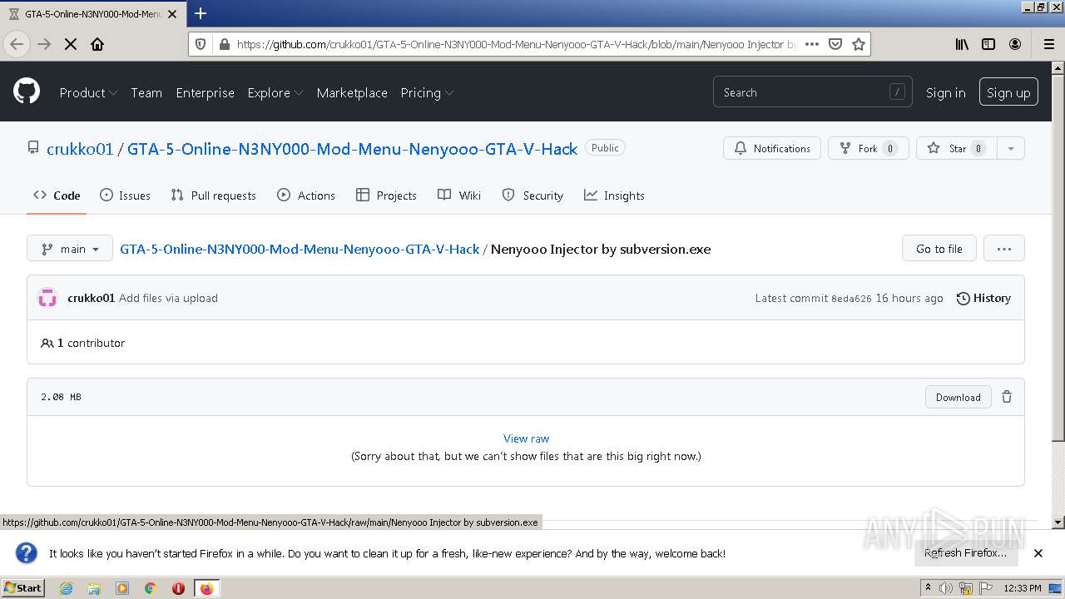Visit the GitHub Marketplace

click(x=352, y=92)
